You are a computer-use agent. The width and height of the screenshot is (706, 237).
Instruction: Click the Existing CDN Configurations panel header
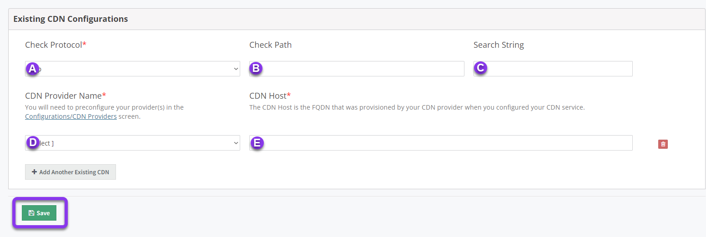[x=357, y=19]
